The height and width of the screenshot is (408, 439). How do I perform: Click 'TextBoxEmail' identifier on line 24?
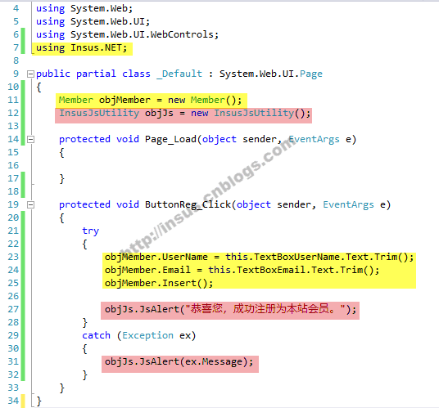click(x=271, y=270)
